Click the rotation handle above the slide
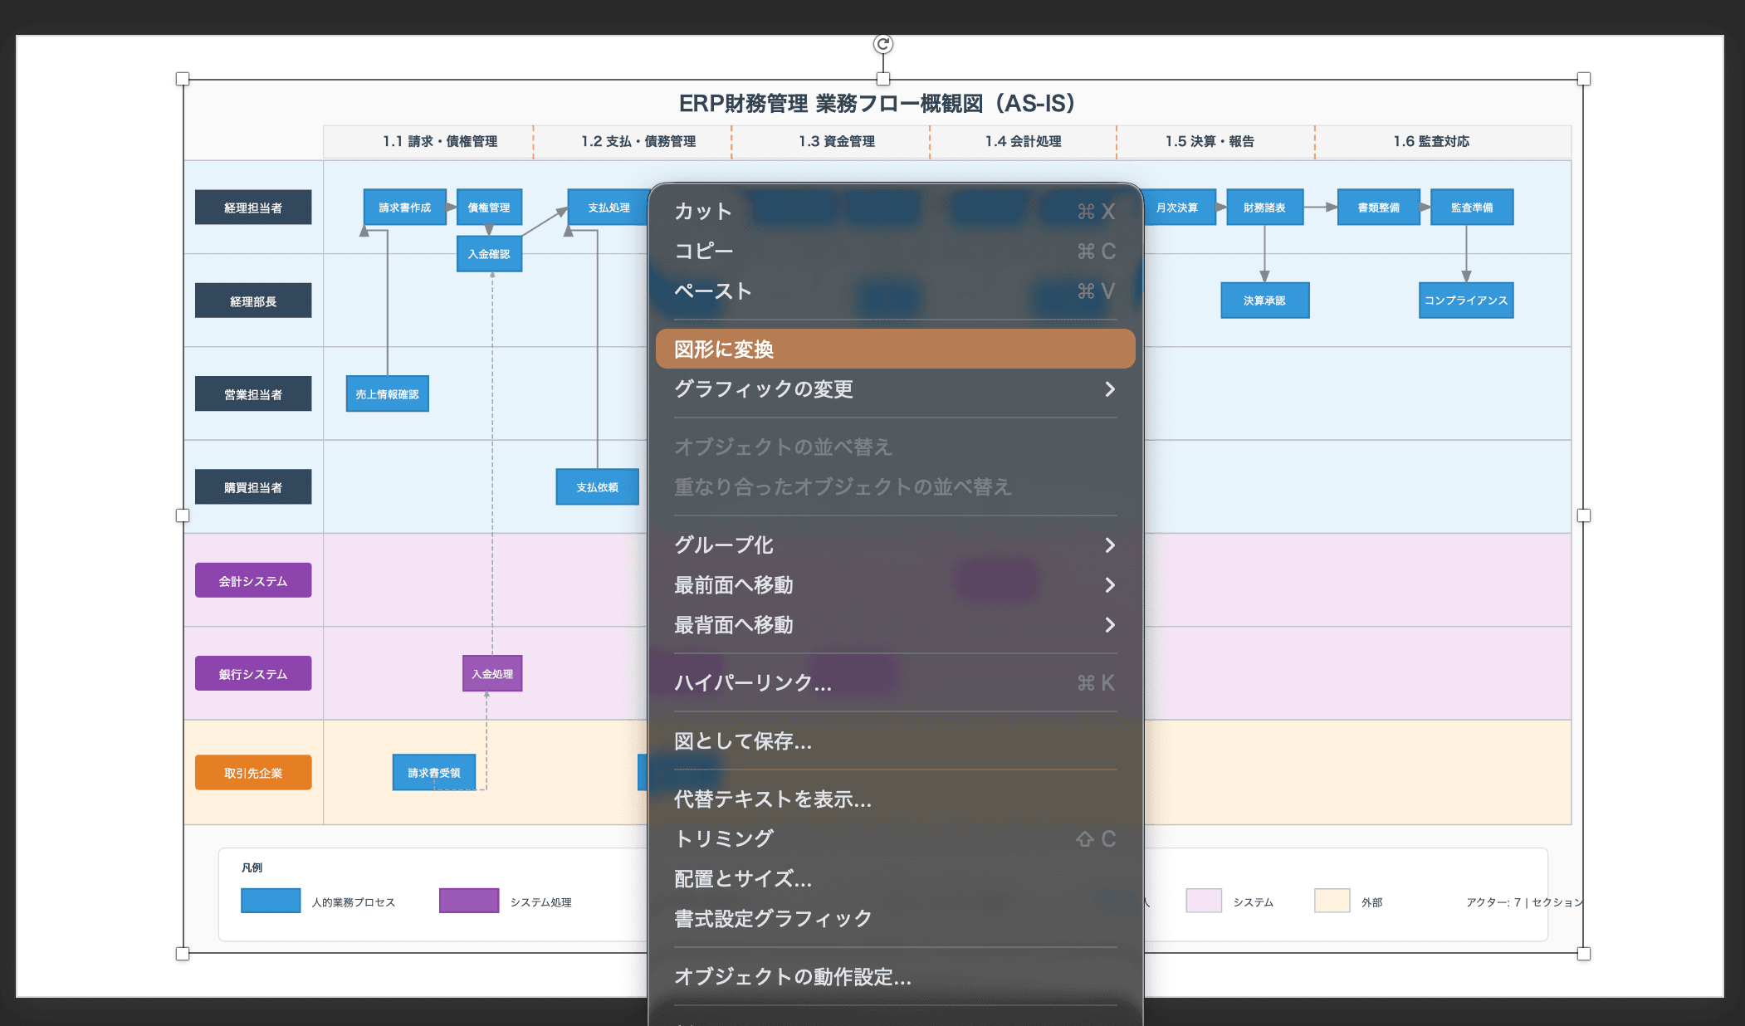The image size is (1745, 1026). pyautogui.click(x=882, y=43)
